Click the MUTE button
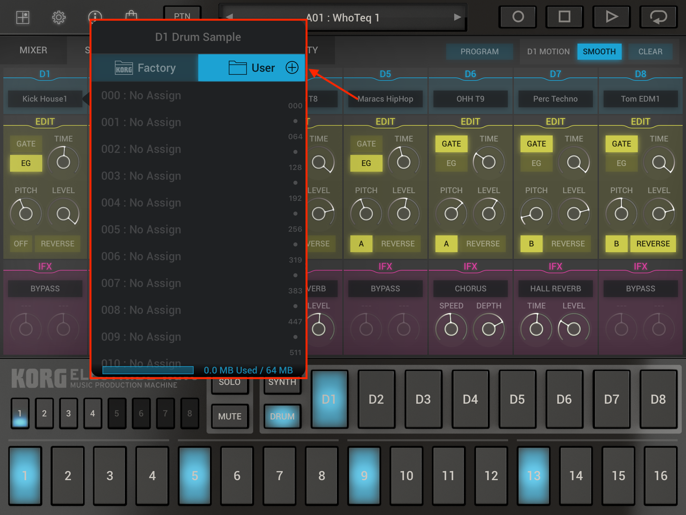 coord(230,416)
